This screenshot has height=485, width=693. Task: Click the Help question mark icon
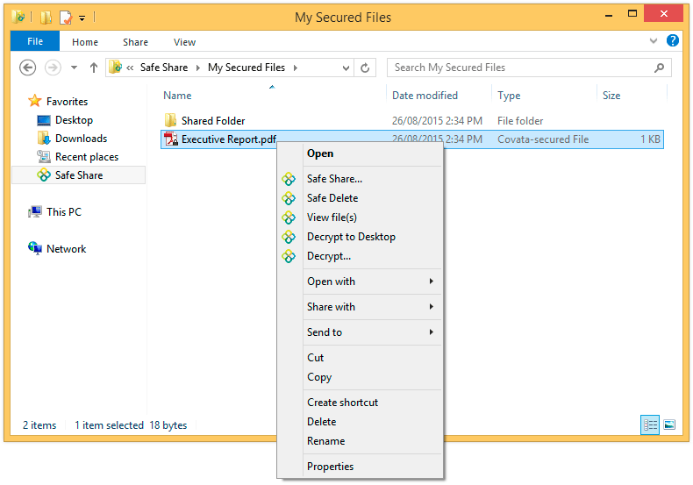pyautogui.click(x=672, y=40)
